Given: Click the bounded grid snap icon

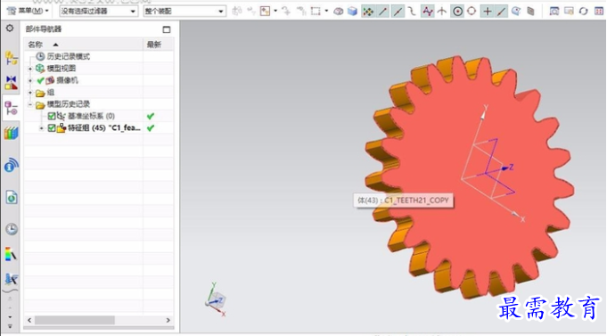Looking at the screenshot, I should 530,12.
